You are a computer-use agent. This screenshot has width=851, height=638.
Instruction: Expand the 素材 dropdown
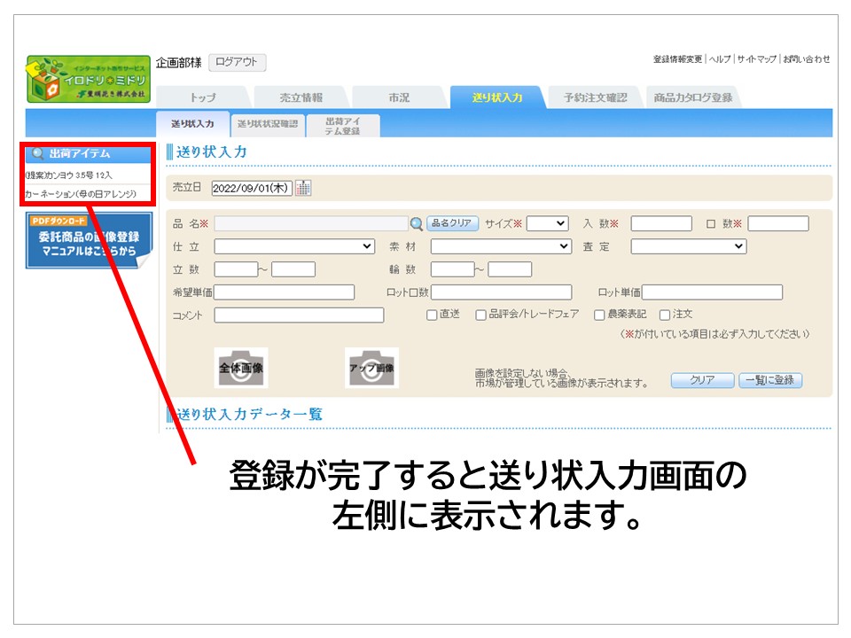(x=501, y=246)
